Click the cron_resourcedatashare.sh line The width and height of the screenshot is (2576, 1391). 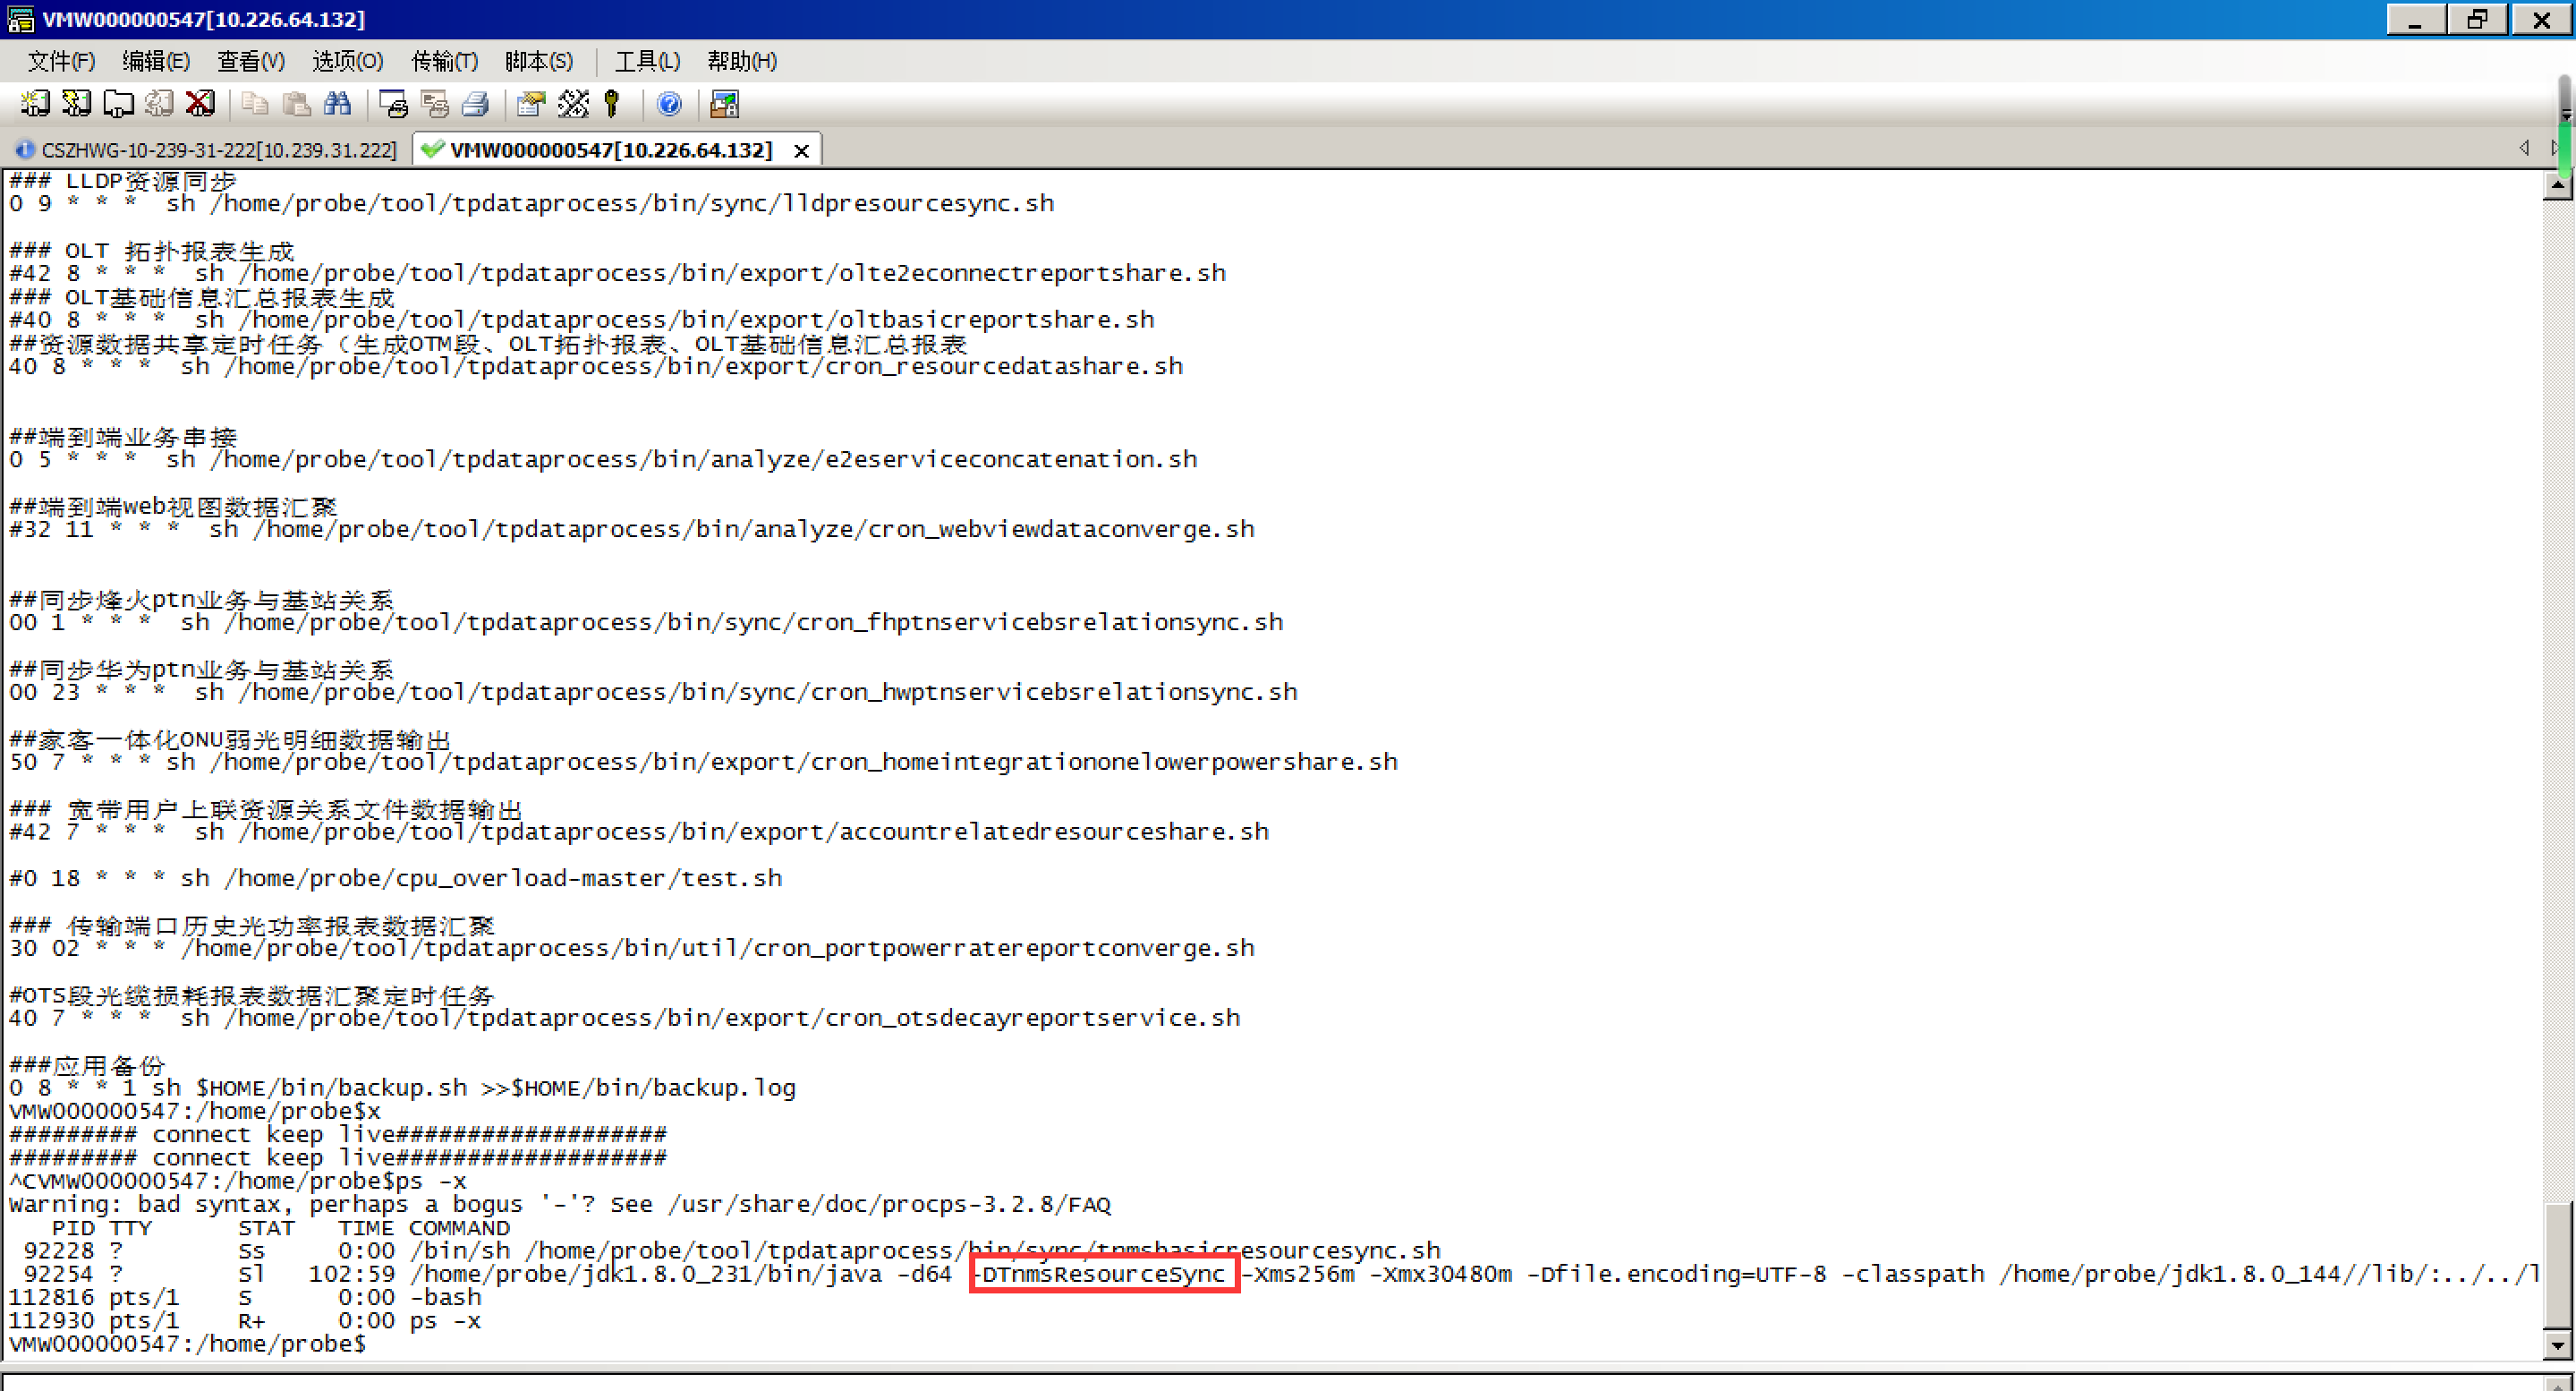click(596, 366)
